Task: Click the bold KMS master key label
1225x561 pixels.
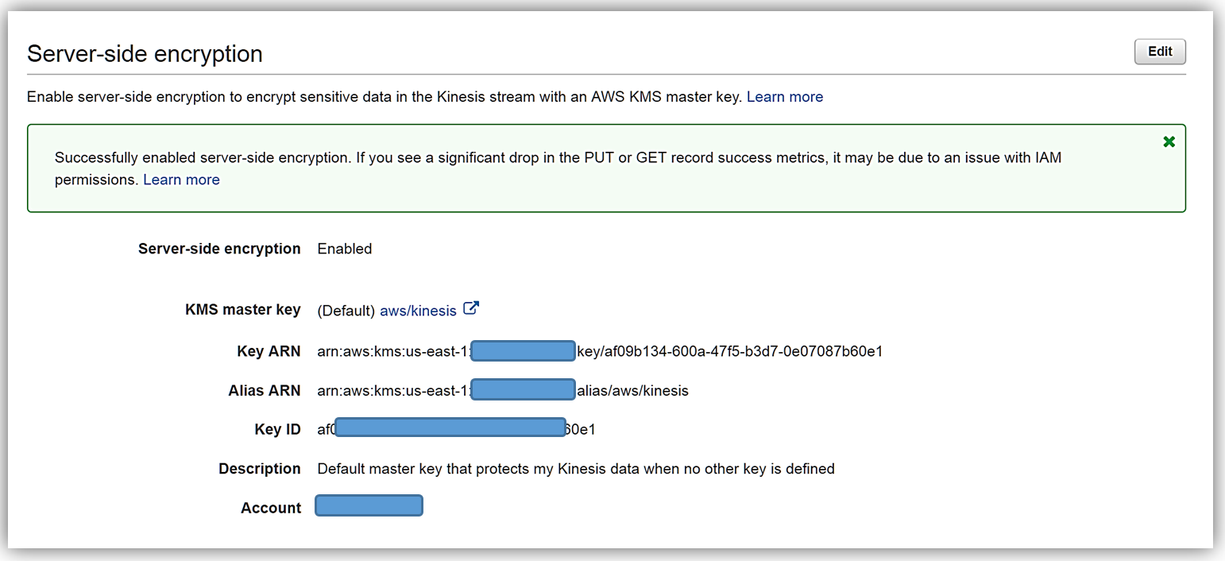Action: 242,310
